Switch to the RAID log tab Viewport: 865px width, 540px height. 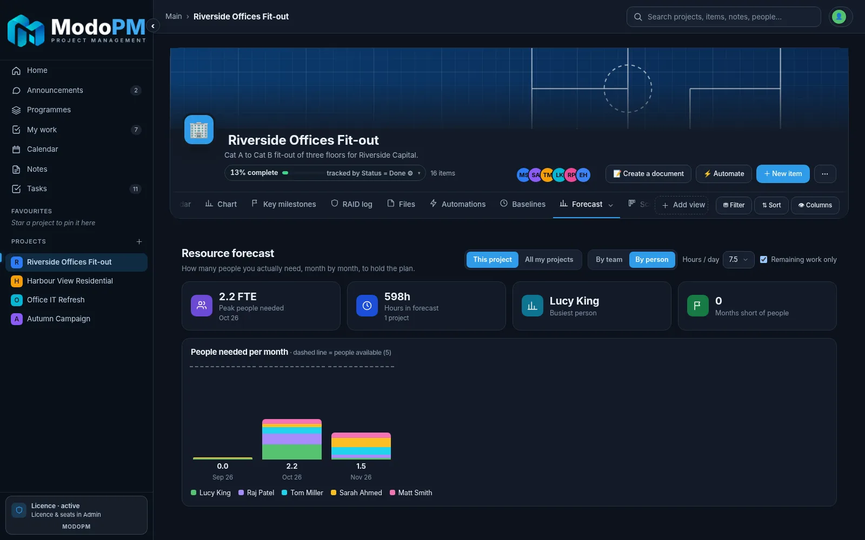coord(351,204)
